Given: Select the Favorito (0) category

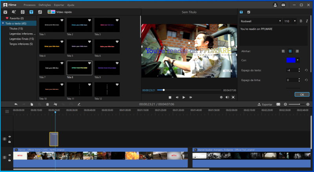Looking at the screenshot, I should click(16, 18).
